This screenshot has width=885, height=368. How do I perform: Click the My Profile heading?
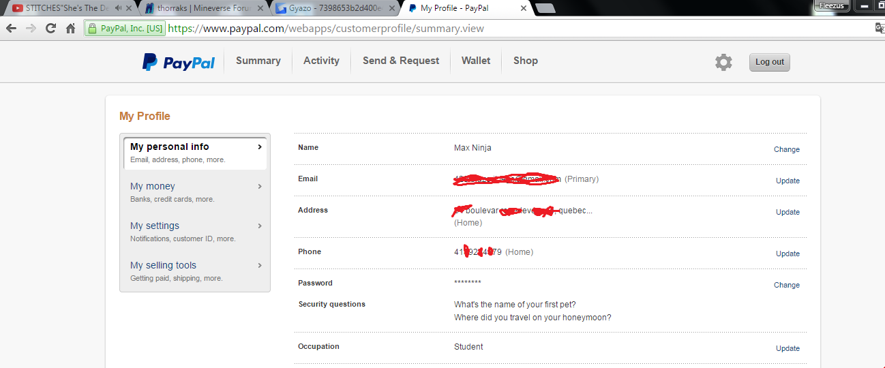(145, 116)
